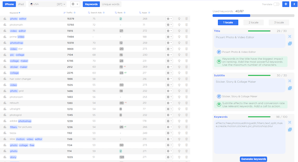Click the lightbulb icon in ultralight row
The image size is (298, 162).
[x=179, y=109]
